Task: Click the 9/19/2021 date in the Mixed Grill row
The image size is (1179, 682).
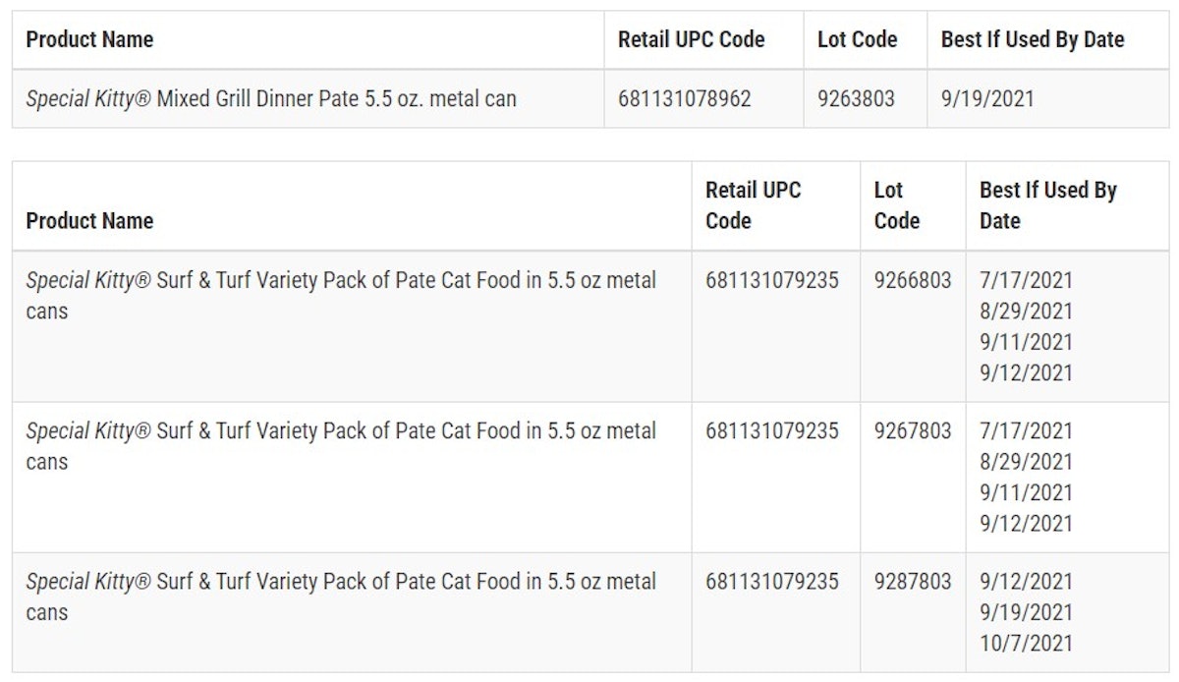Action: (x=987, y=98)
